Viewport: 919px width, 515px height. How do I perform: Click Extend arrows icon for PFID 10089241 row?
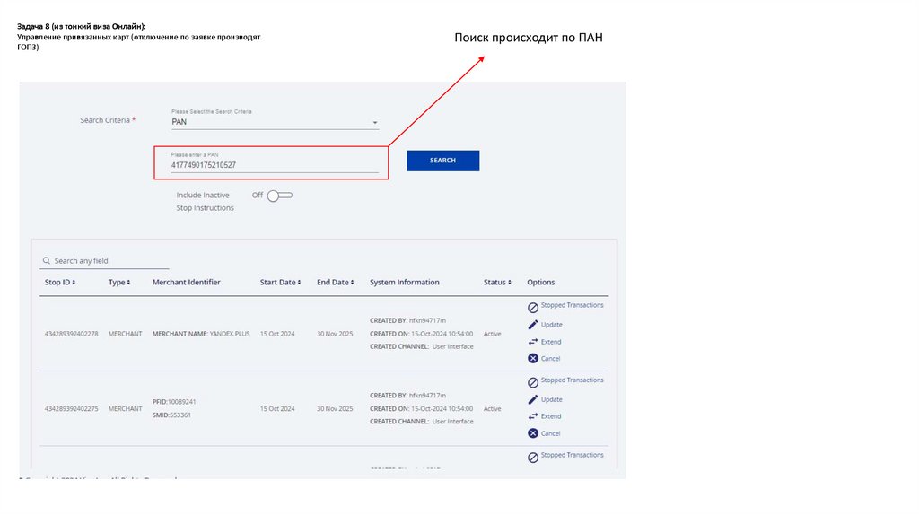pyautogui.click(x=533, y=416)
